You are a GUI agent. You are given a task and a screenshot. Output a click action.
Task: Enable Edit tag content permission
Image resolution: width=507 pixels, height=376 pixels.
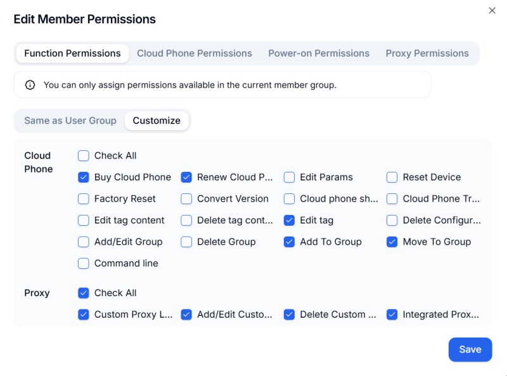click(84, 221)
